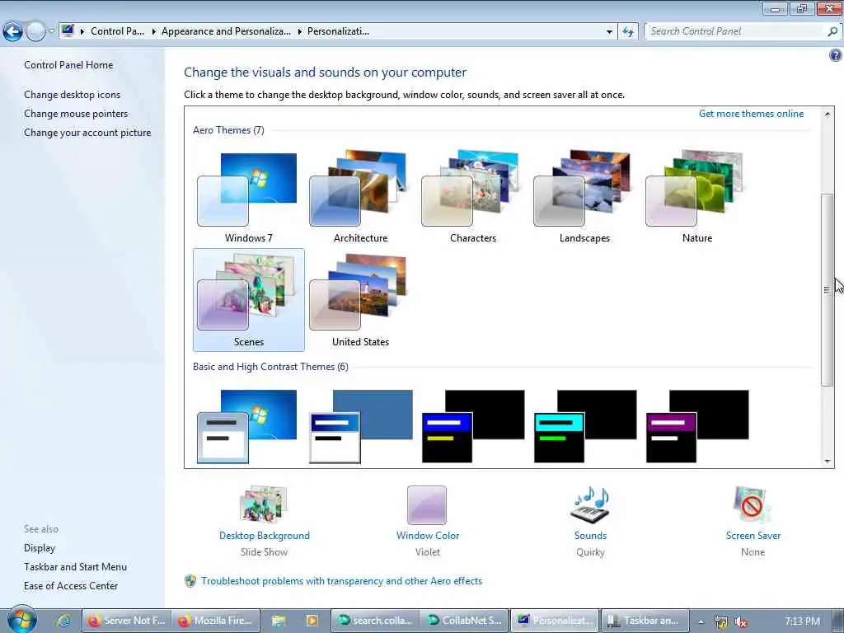The height and width of the screenshot is (633, 844).
Task: Switch to Taskbar an... taskbar window
Action: (x=645, y=621)
